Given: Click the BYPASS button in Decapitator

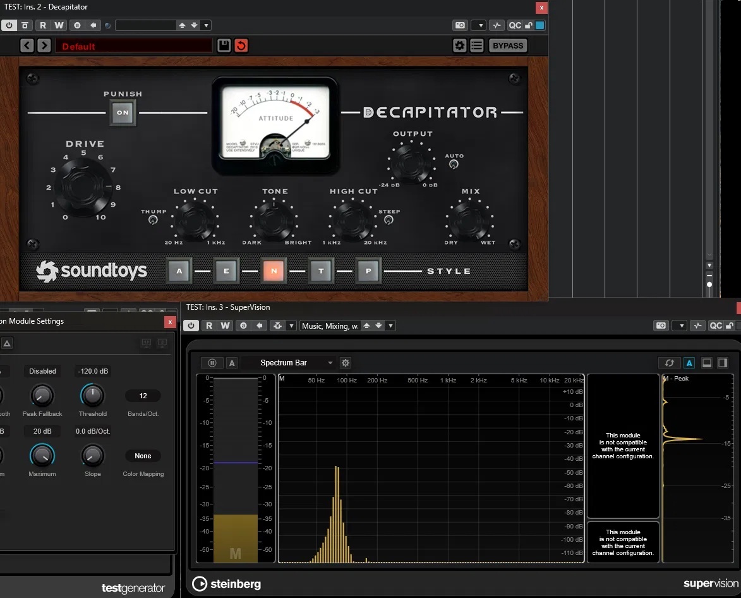Looking at the screenshot, I should [x=508, y=46].
